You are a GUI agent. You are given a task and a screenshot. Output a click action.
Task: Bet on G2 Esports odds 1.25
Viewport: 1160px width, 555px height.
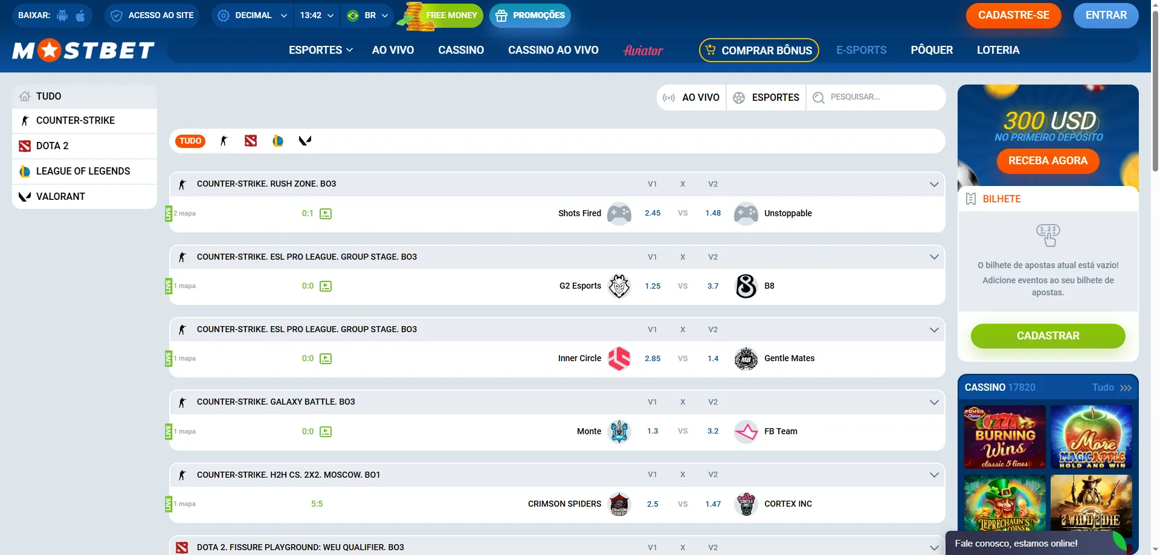[652, 286]
